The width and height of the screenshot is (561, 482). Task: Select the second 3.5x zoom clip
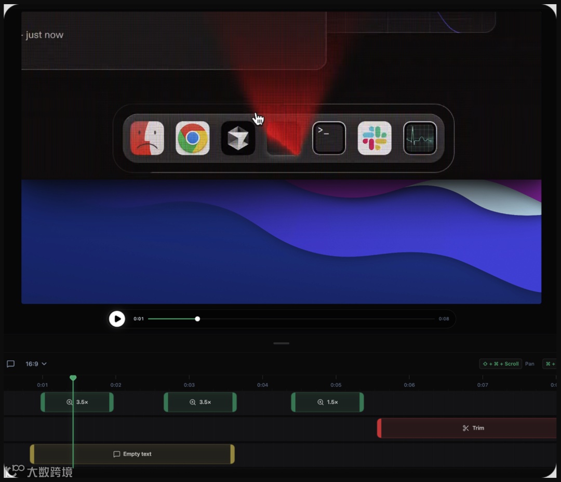point(200,402)
